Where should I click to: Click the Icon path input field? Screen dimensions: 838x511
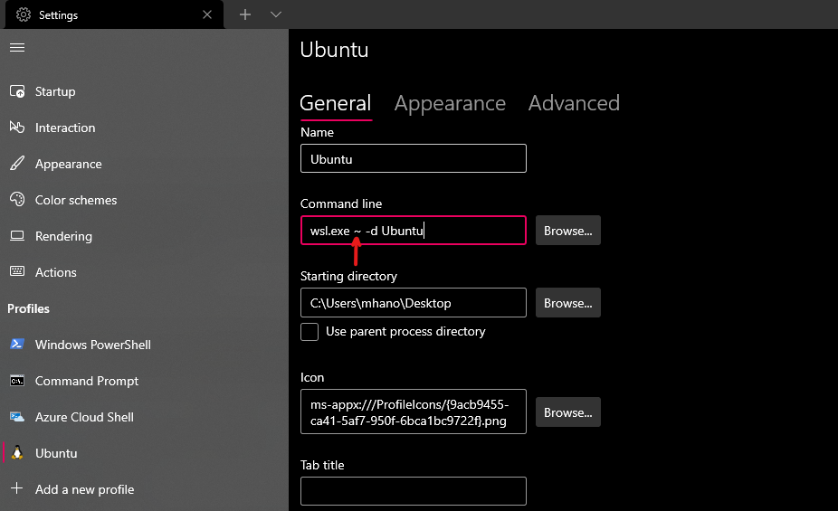(414, 412)
